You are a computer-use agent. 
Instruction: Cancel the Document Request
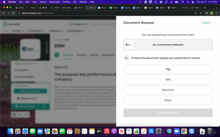[x=206, y=23]
